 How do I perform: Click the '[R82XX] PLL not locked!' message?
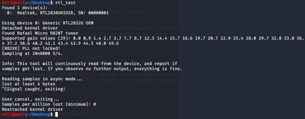coord(31,49)
